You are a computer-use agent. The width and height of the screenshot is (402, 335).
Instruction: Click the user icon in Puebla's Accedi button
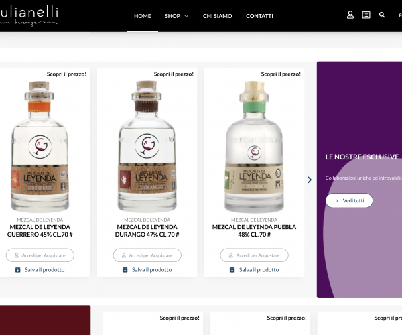coord(230,255)
